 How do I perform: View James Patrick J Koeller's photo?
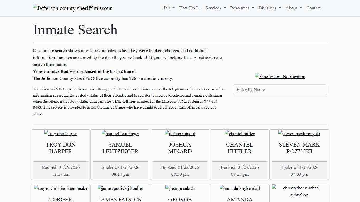[x=120, y=188]
